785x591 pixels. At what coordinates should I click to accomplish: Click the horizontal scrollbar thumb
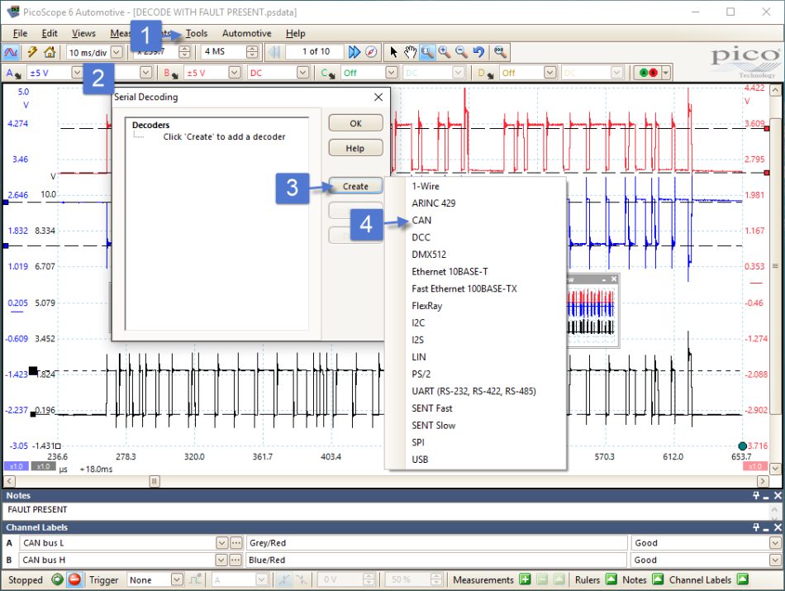155,481
